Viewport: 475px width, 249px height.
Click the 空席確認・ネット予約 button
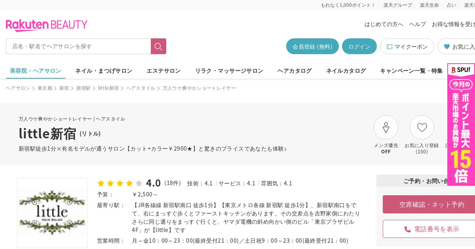(x=429, y=204)
